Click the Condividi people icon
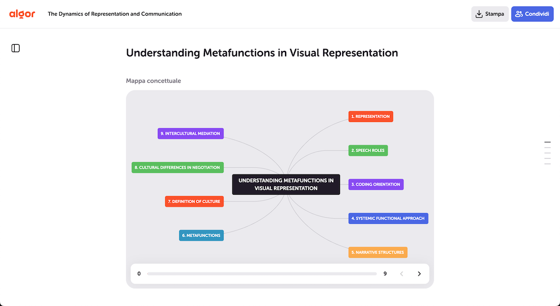 click(519, 14)
